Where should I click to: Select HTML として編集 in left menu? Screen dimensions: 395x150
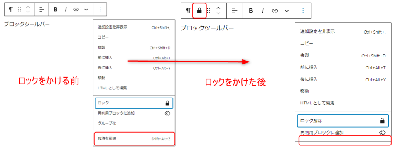tap(134, 88)
